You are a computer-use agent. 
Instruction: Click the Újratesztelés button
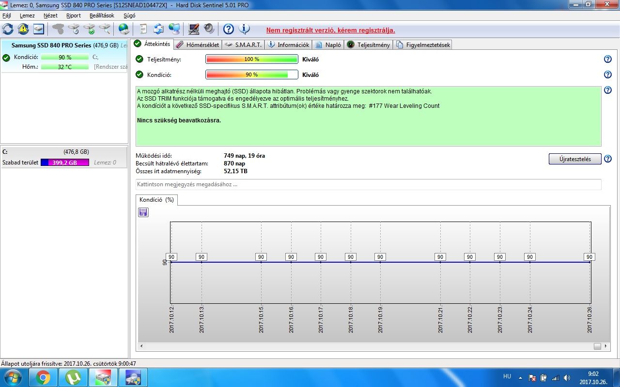575,159
